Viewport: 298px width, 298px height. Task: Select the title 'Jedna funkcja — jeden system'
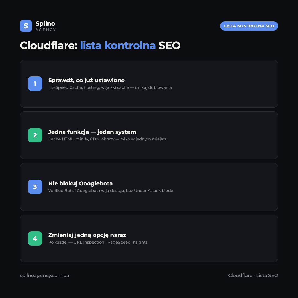[x=92, y=132]
